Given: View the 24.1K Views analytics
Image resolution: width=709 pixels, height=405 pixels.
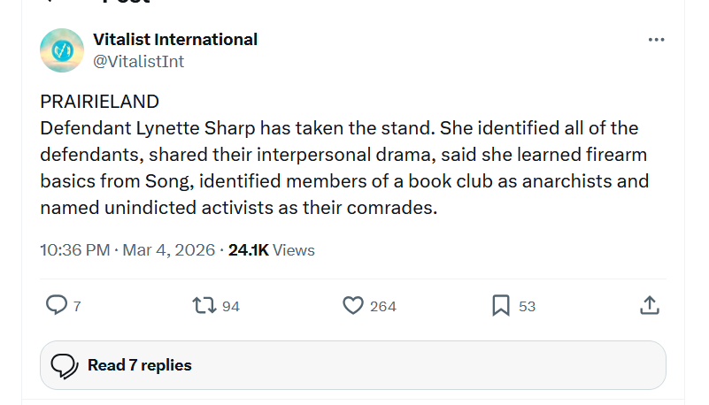Looking at the screenshot, I should pos(271,250).
